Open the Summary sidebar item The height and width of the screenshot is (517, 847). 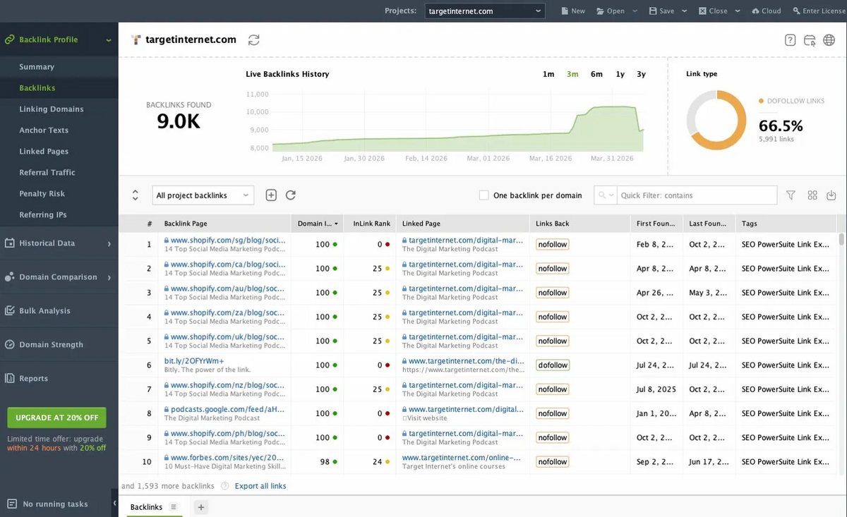(37, 67)
